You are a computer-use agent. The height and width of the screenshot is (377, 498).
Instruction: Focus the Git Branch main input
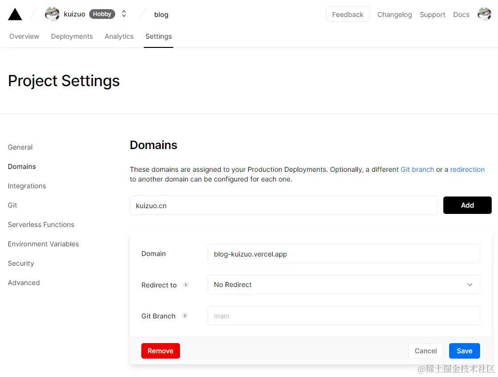(344, 316)
